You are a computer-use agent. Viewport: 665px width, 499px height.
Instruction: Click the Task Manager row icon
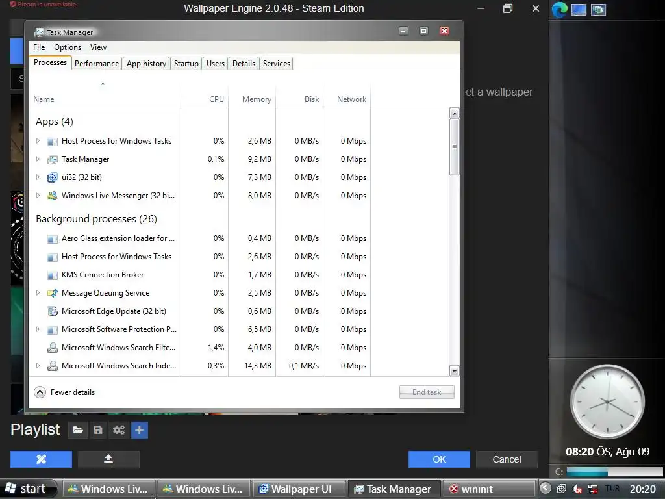(x=52, y=160)
